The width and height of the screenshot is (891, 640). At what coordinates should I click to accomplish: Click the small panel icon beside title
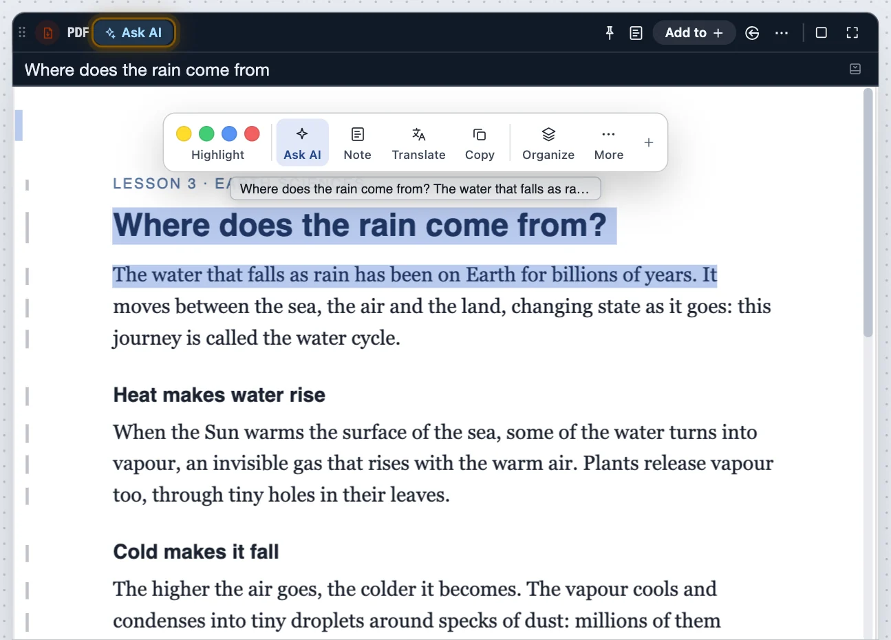pyautogui.click(x=855, y=69)
